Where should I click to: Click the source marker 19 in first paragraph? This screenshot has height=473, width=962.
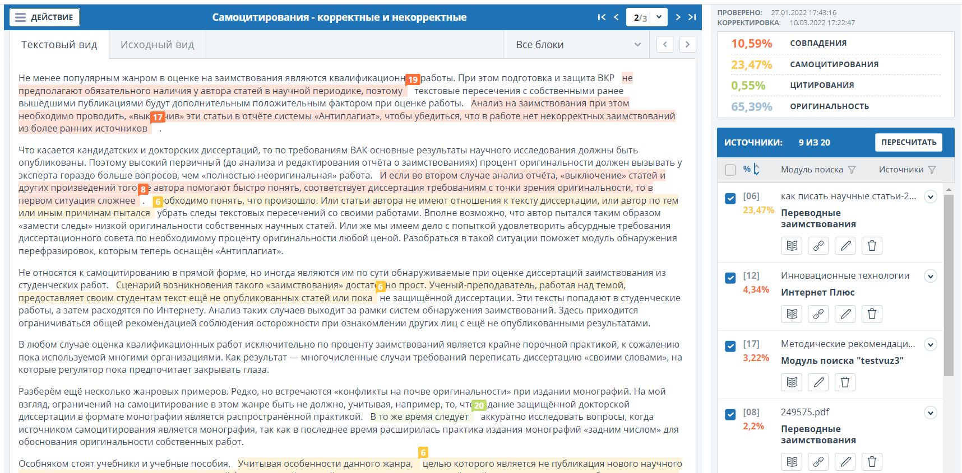(413, 79)
